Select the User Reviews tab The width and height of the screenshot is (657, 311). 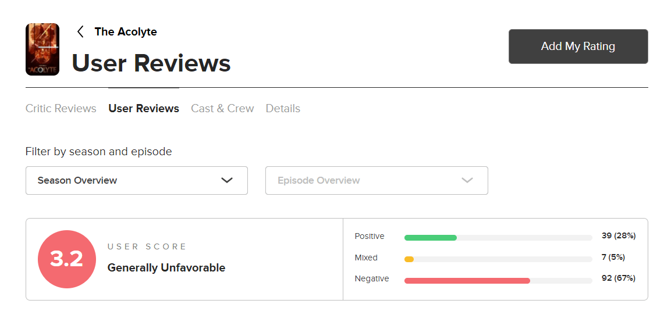point(144,109)
